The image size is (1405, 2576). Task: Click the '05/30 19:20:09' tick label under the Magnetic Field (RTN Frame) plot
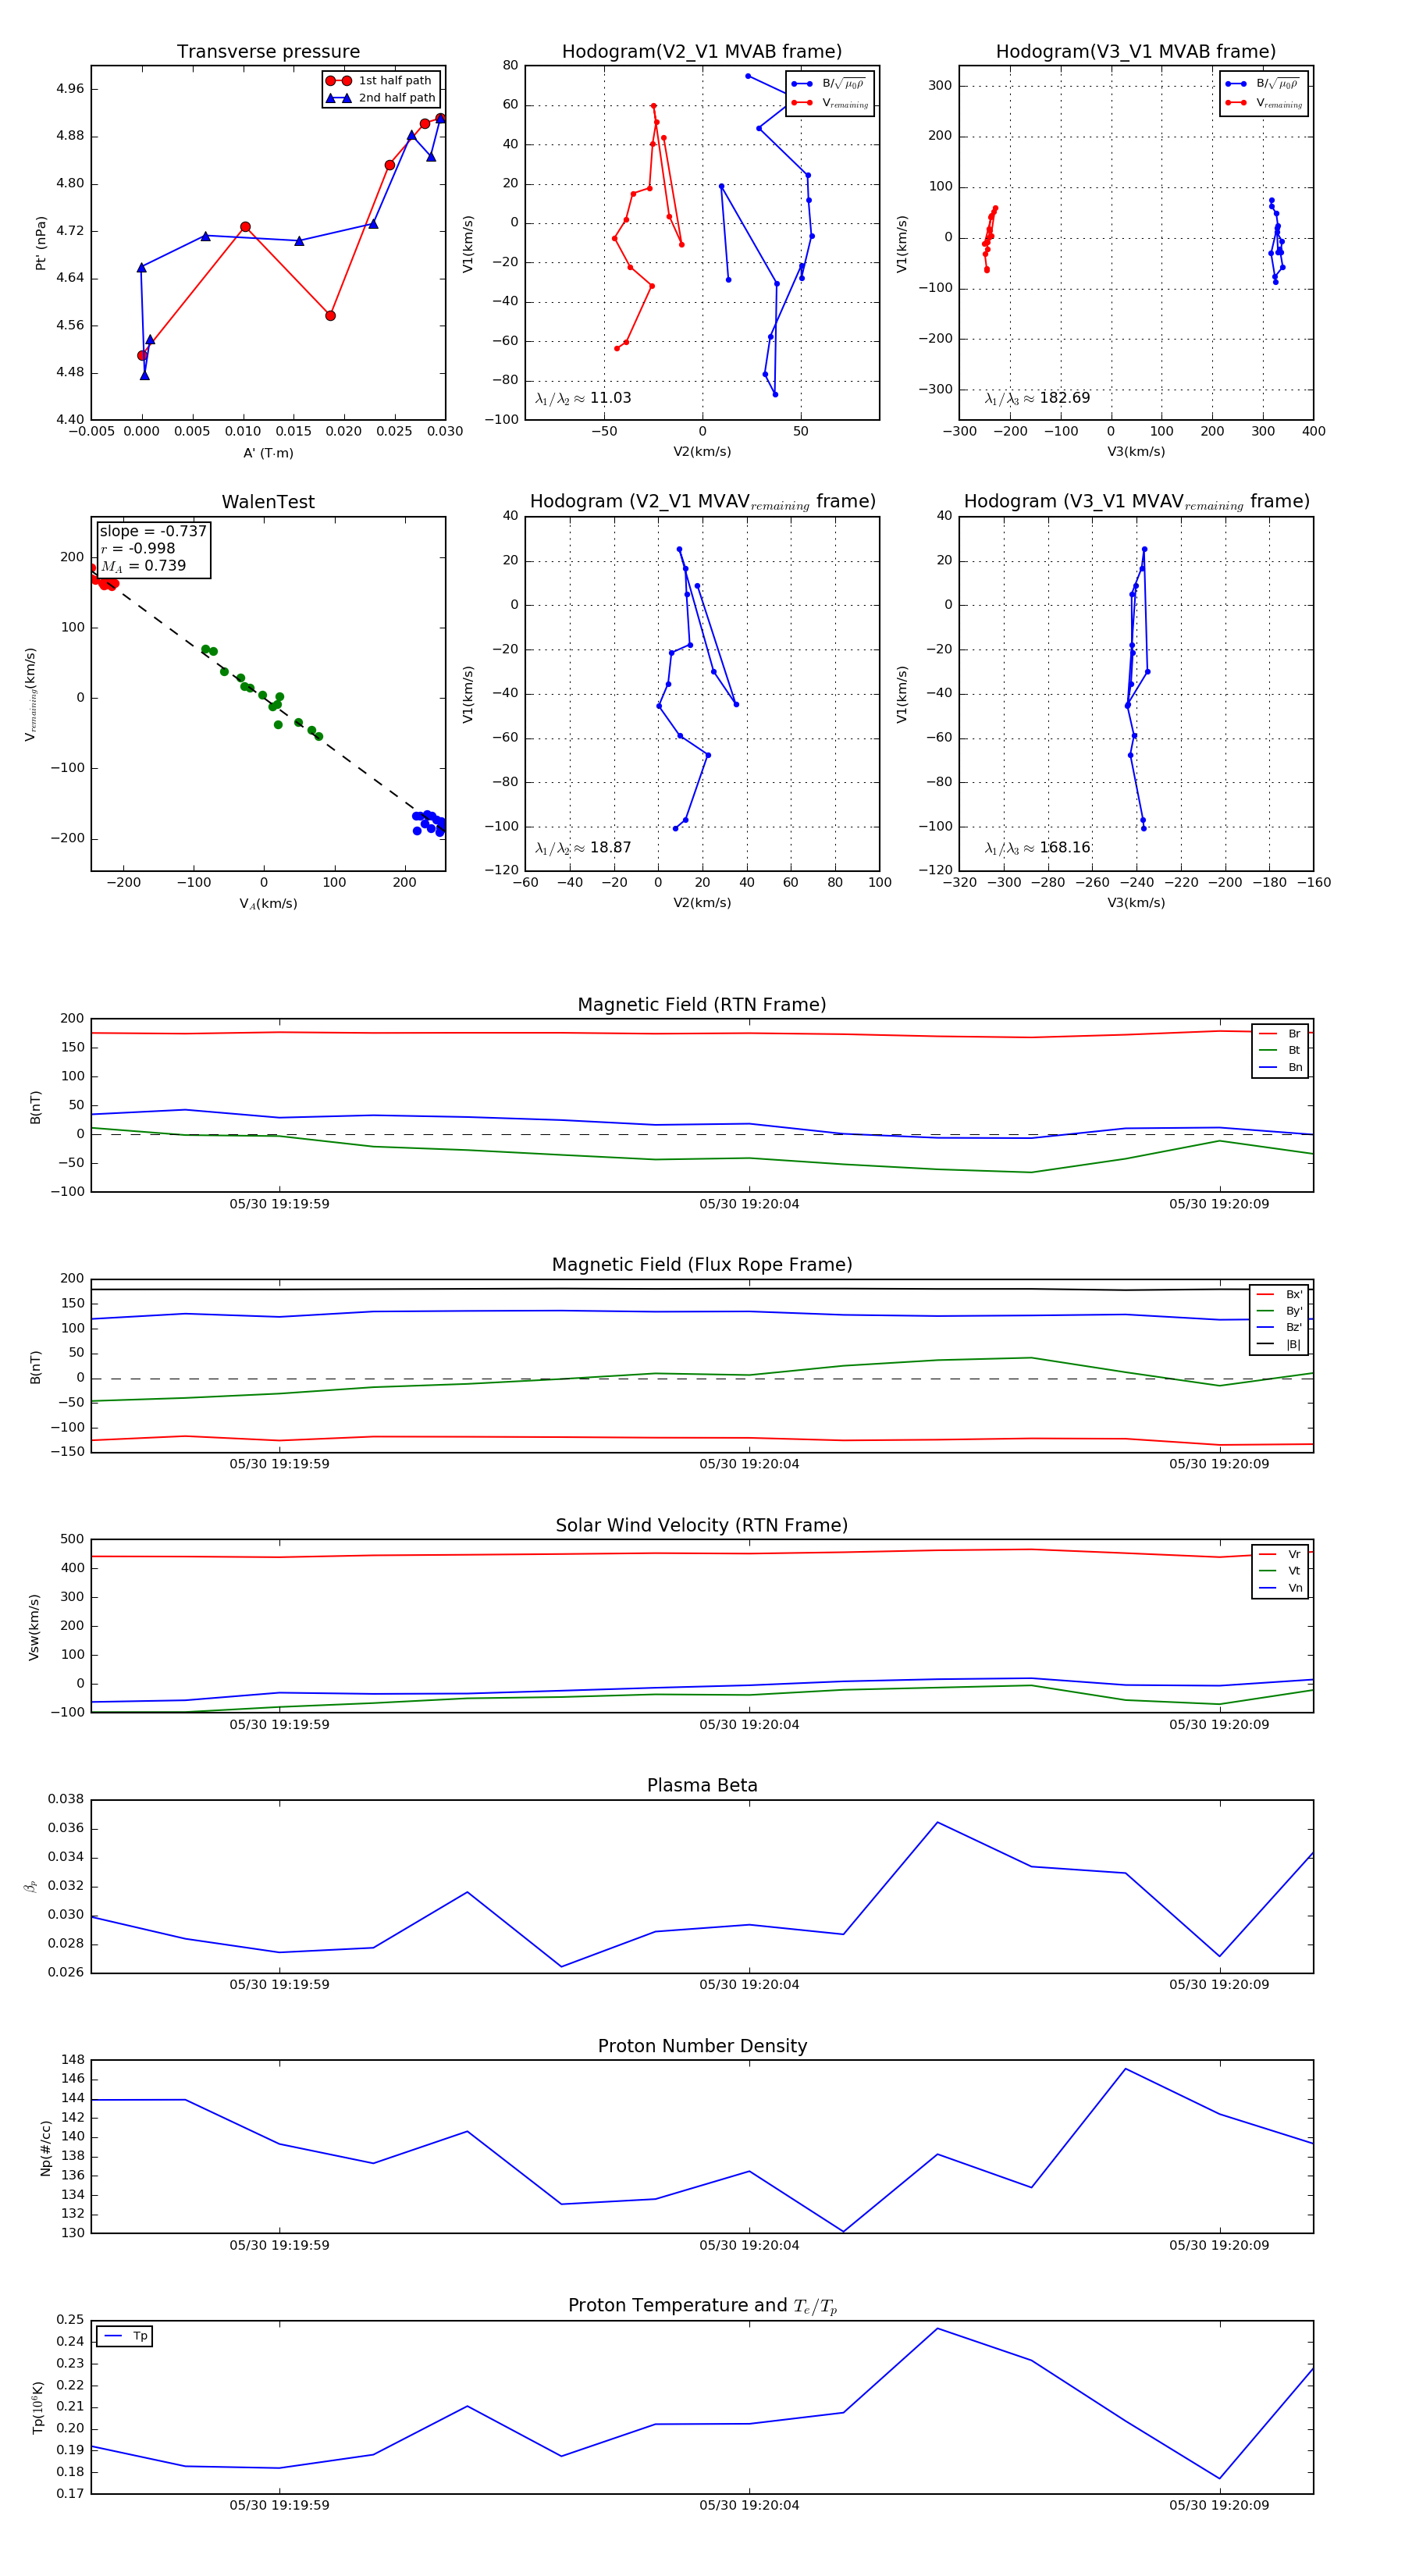(1219, 1204)
